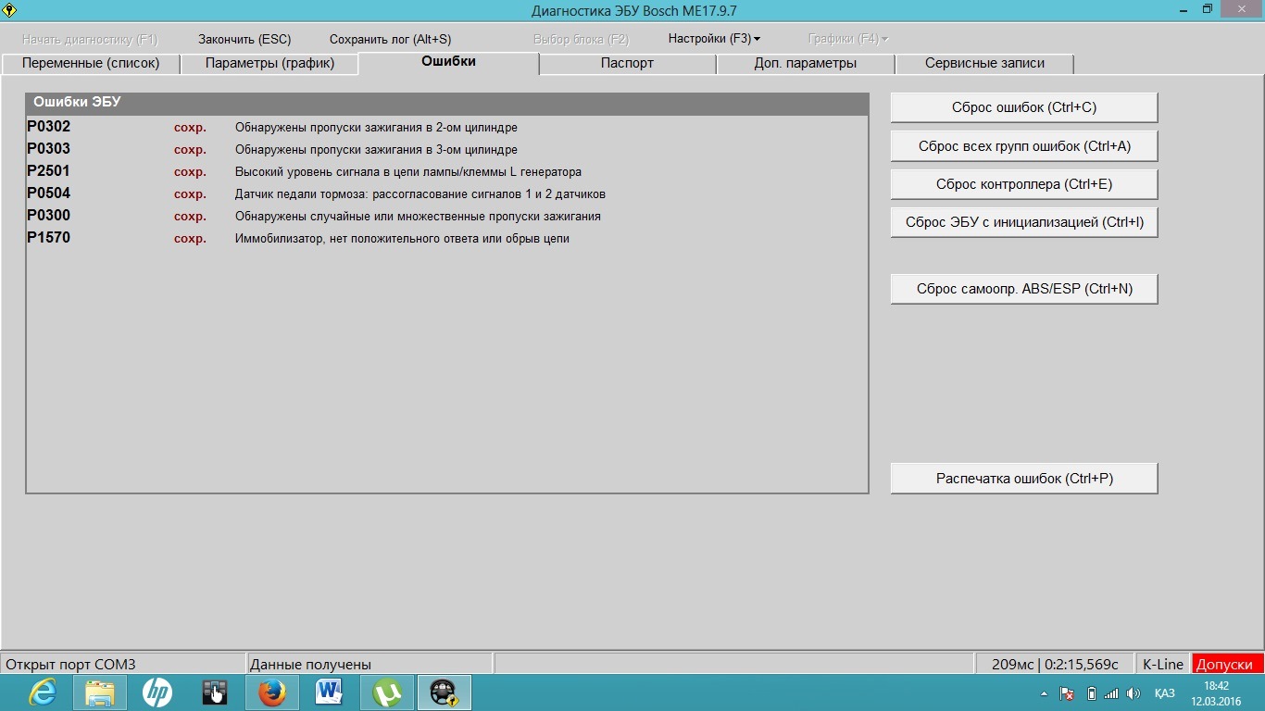This screenshot has width=1265, height=711.
Task: Open the Сервисные записи tab
Action: [984, 63]
